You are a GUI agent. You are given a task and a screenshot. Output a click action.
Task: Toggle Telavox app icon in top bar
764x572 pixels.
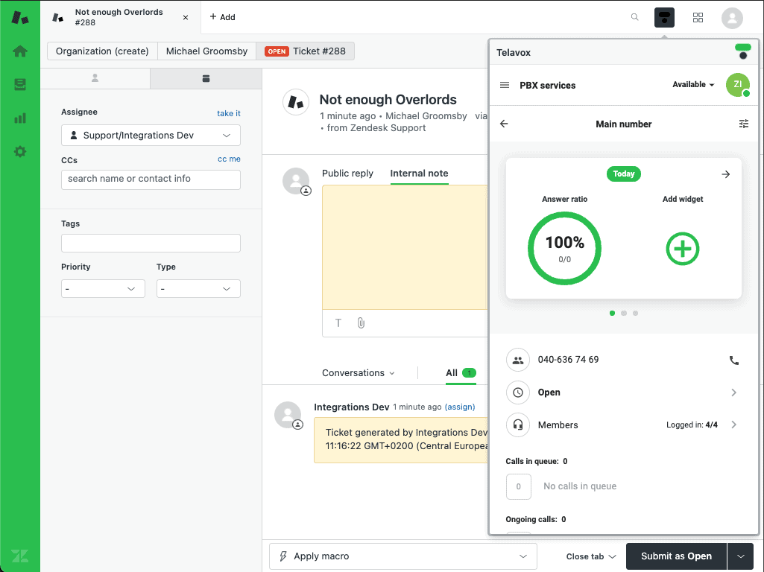point(664,18)
